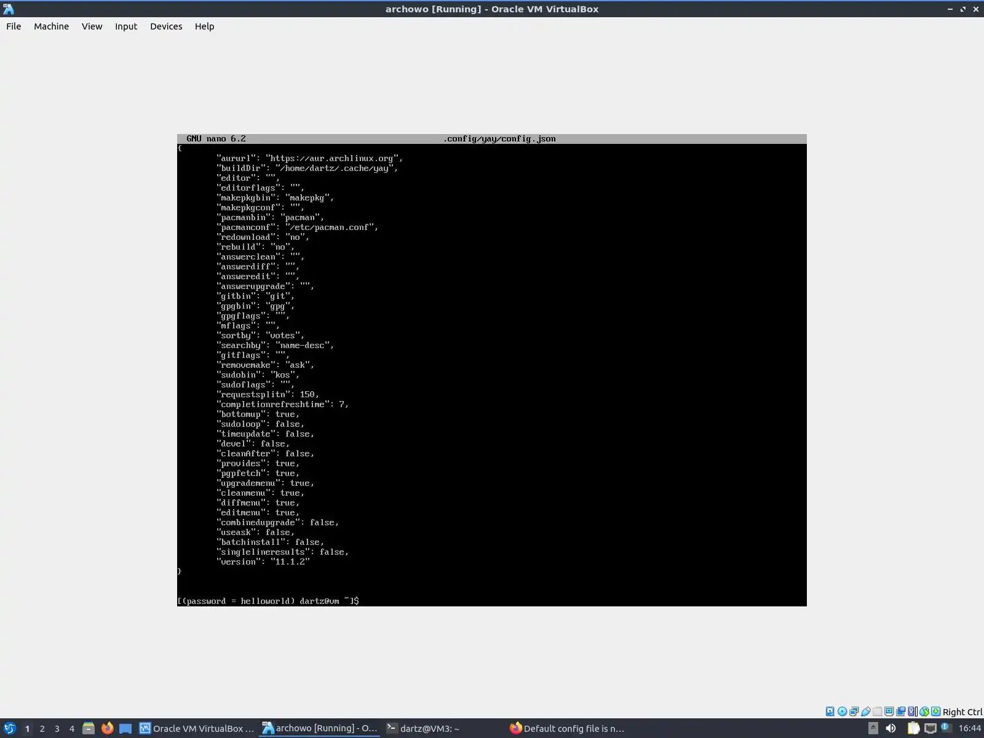The height and width of the screenshot is (738, 984).
Task: Click the optical disc indicator icon
Action: [842, 712]
